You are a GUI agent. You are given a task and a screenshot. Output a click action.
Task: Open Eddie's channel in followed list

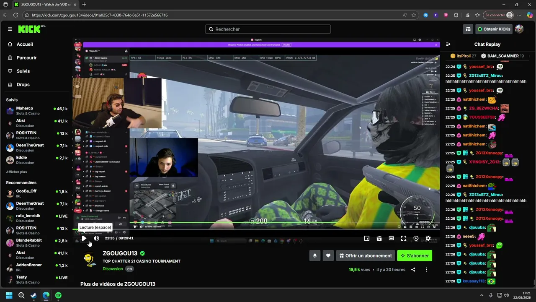37,160
